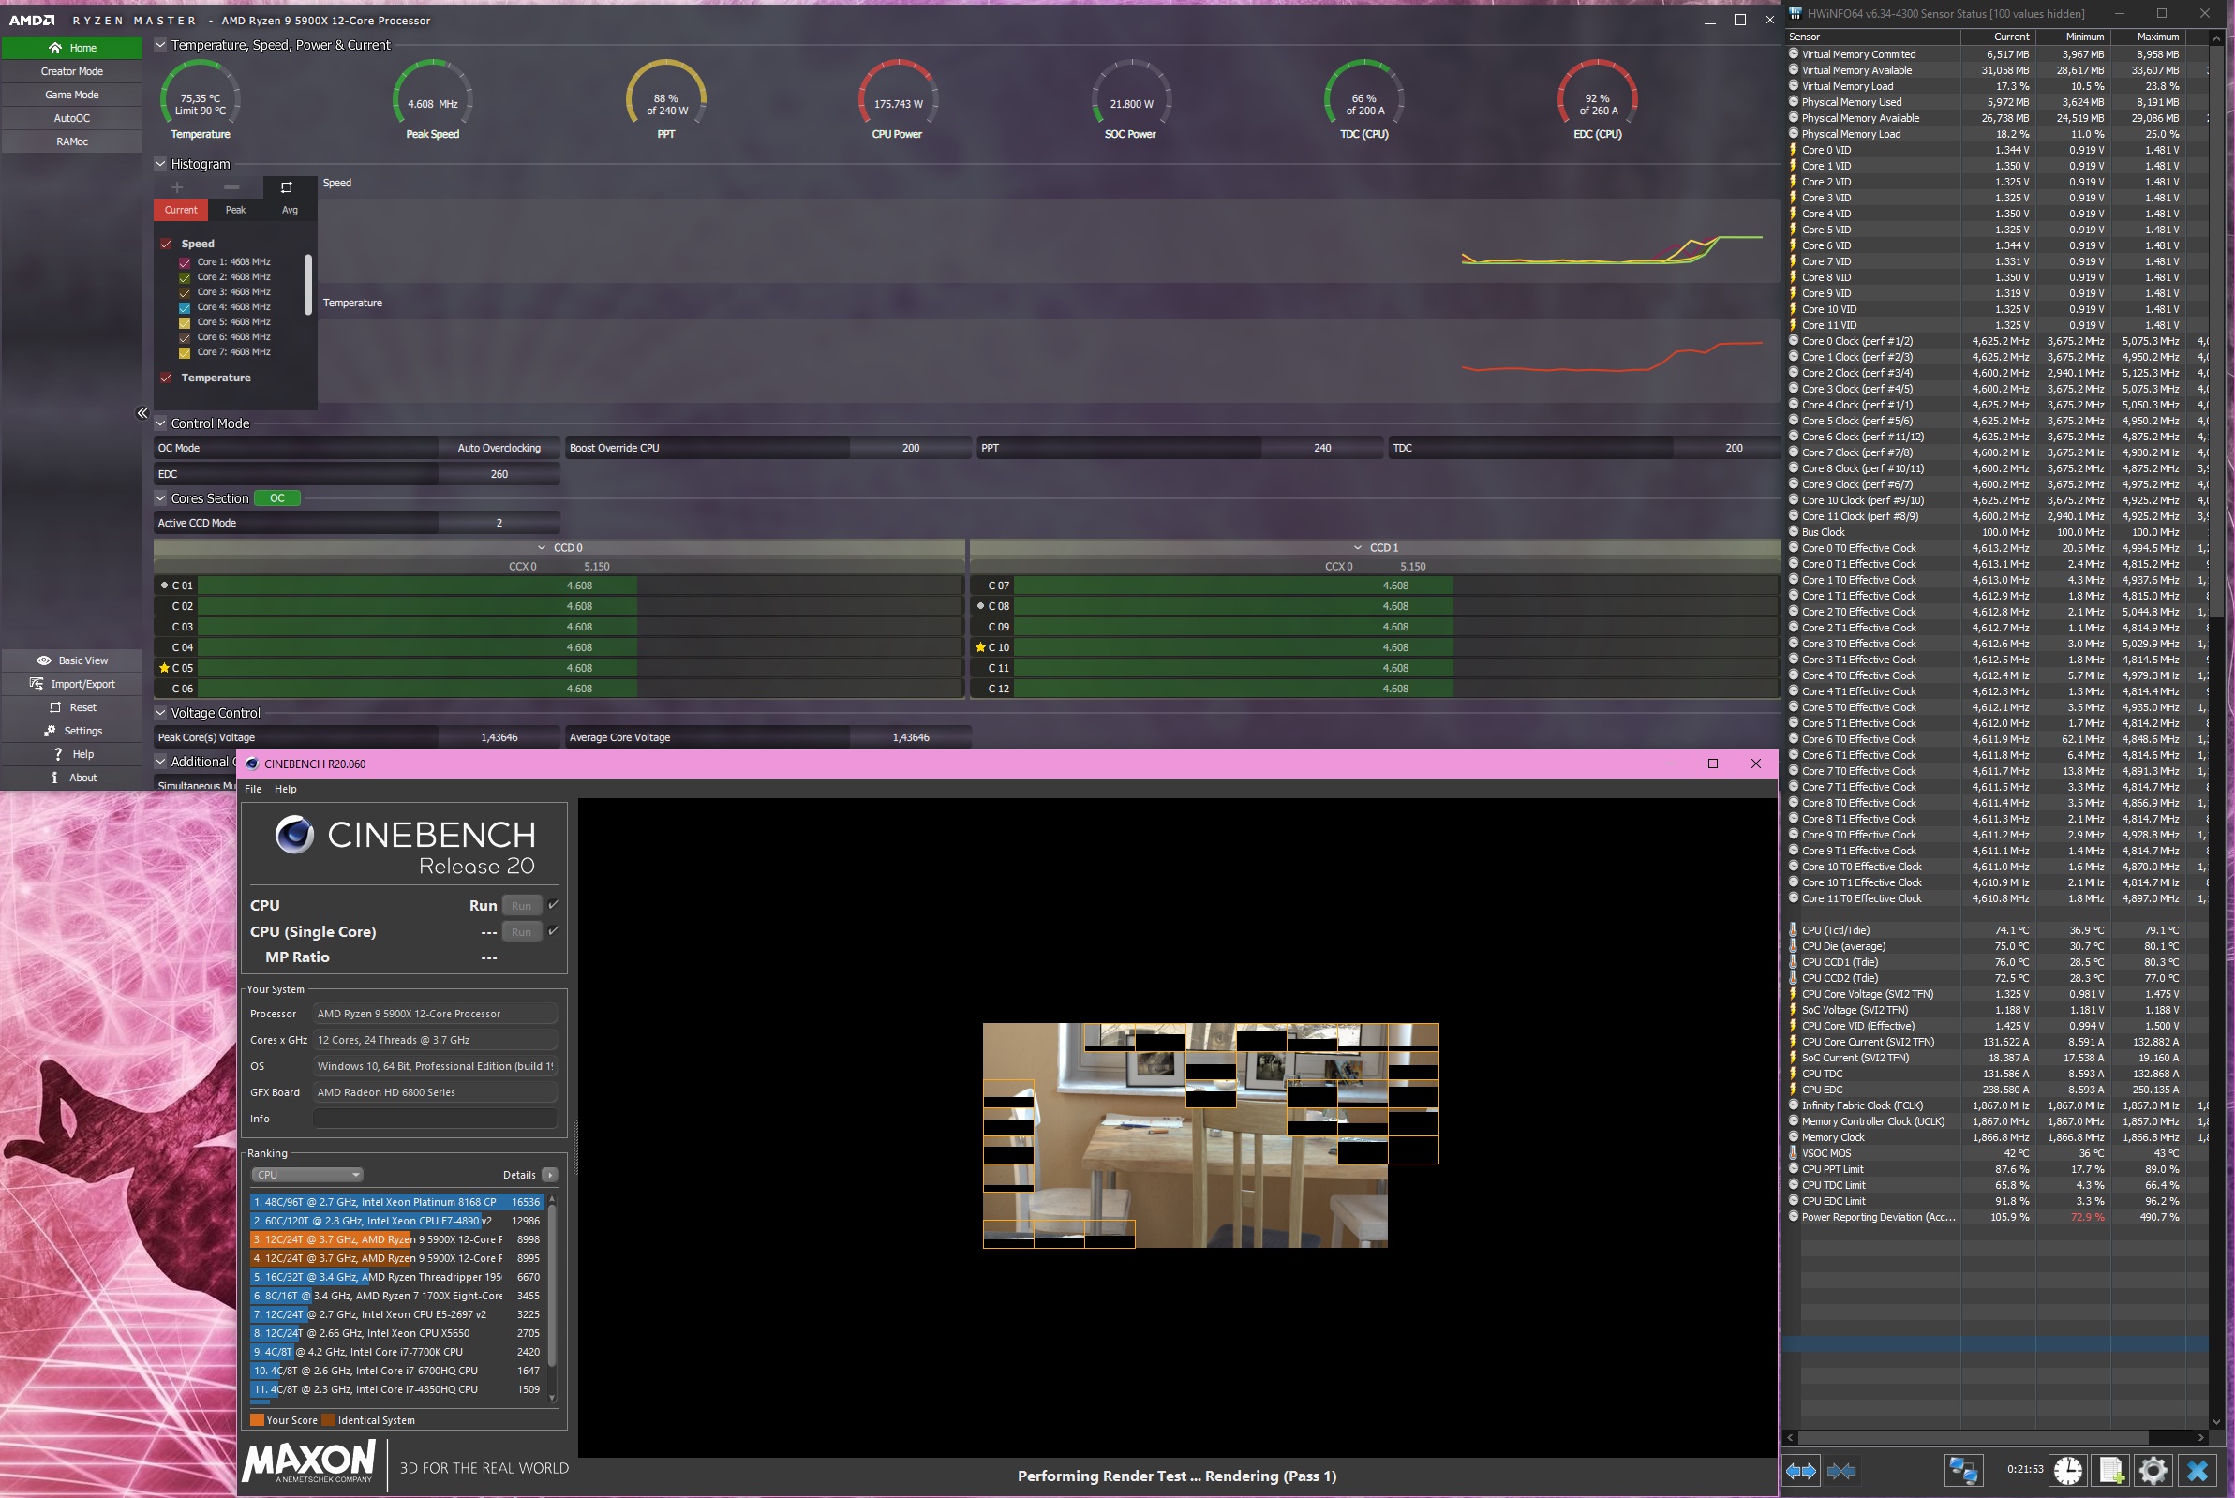Click the Core 0 VID lightning bolt icon
Viewport: 2235px width, 1498px height.
pos(1794,150)
